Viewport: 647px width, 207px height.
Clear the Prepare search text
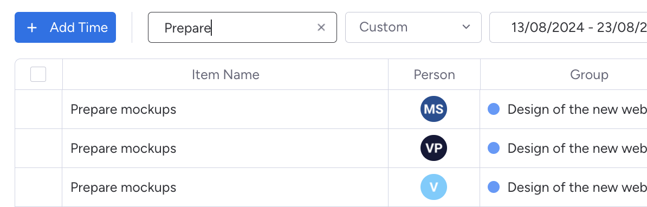point(321,28)
